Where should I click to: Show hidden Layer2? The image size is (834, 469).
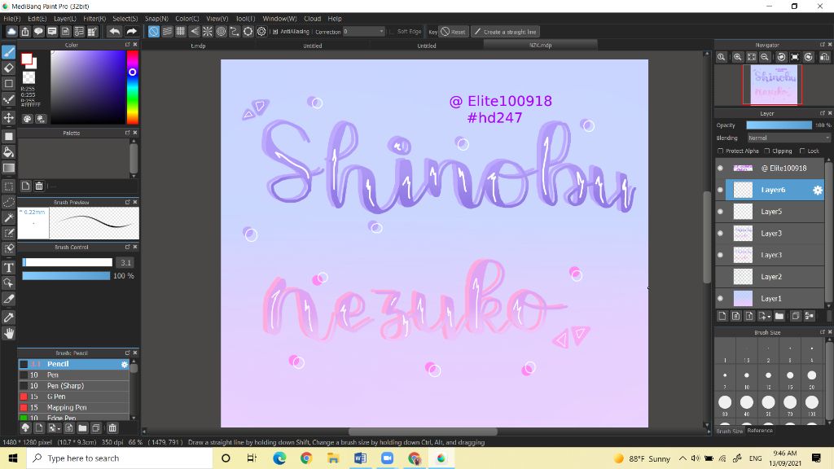[720, 277]
